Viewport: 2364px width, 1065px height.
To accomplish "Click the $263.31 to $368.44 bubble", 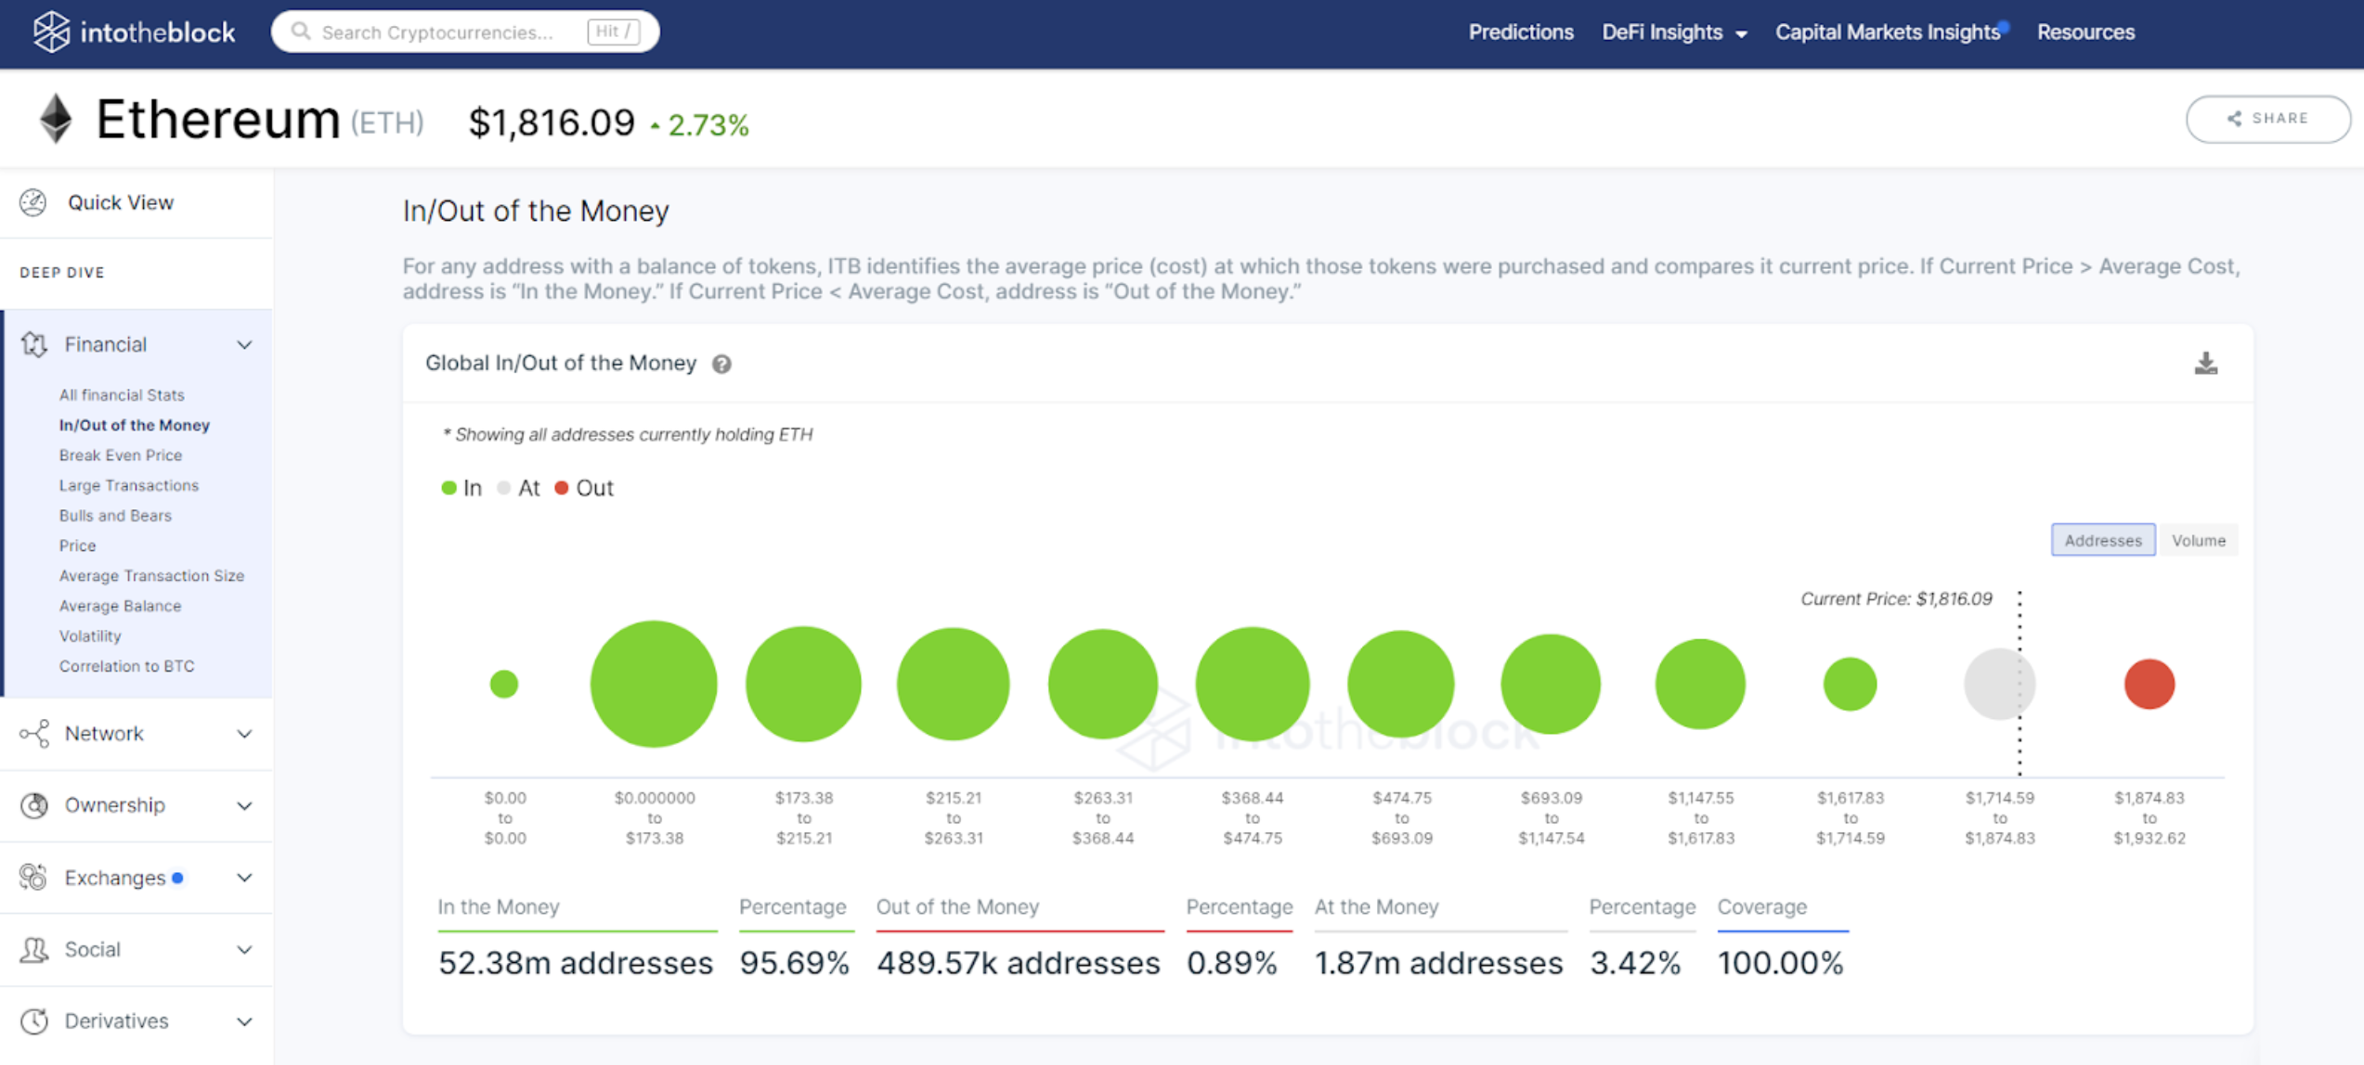I will pos(1102,684).
